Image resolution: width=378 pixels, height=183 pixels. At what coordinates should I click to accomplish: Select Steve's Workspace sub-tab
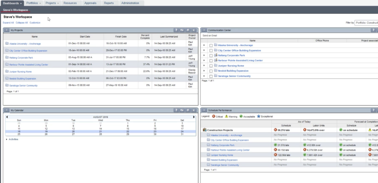[x=15, y=10]
